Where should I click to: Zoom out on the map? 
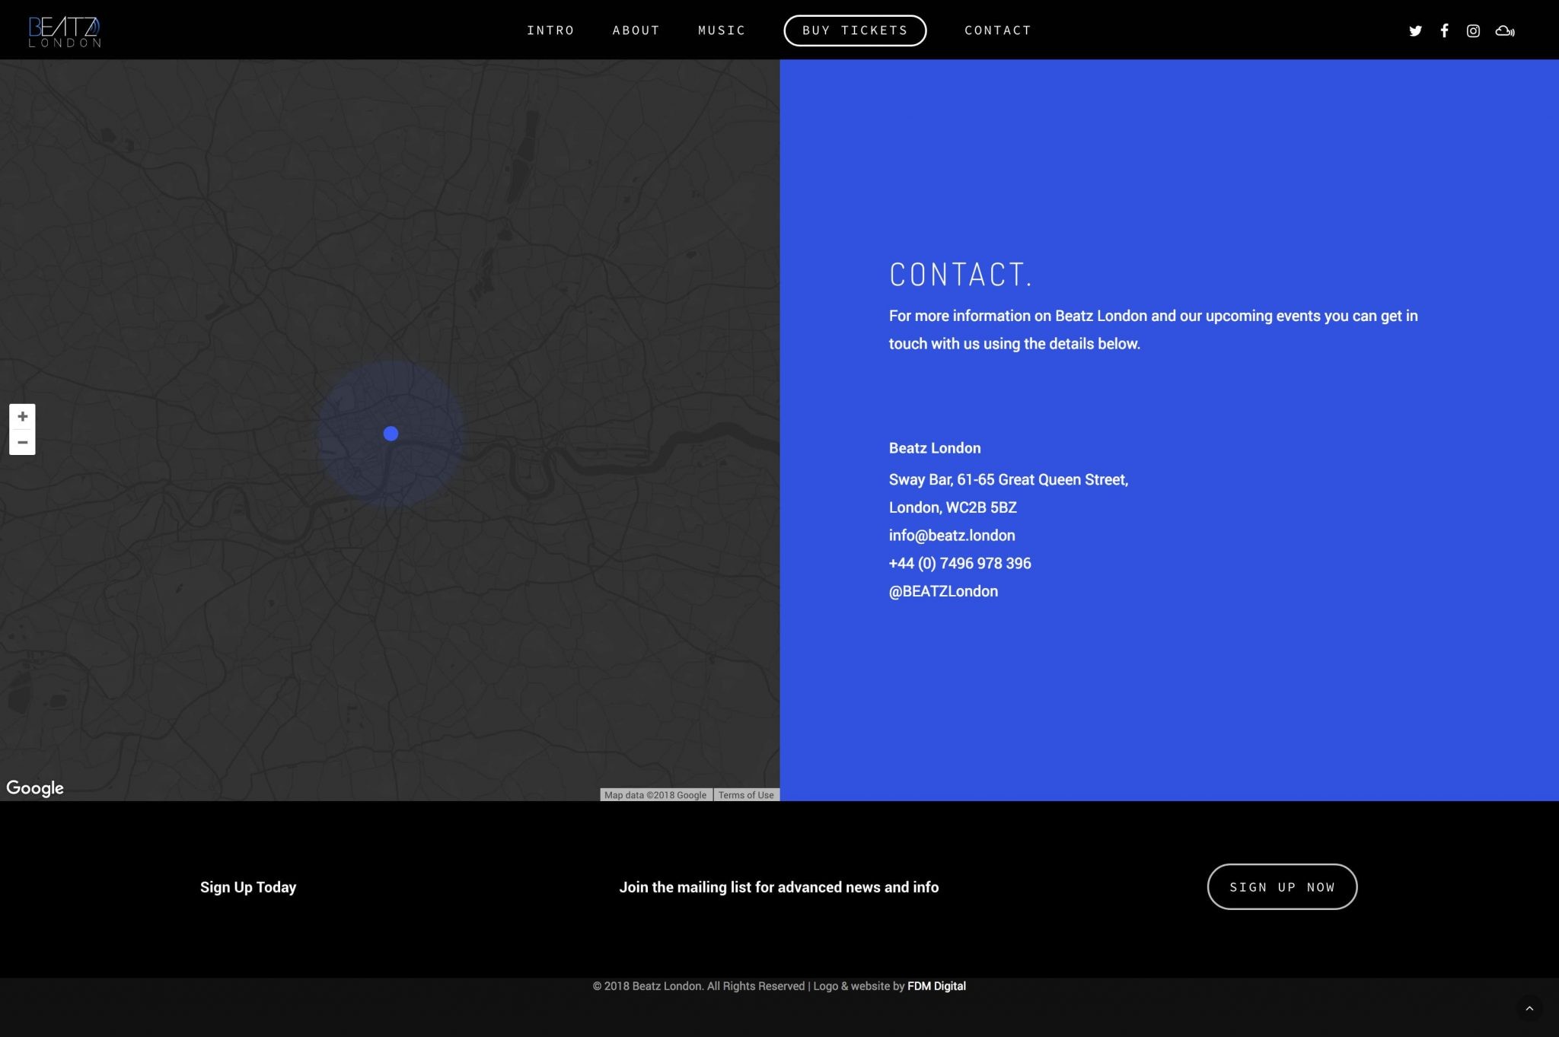22,442
